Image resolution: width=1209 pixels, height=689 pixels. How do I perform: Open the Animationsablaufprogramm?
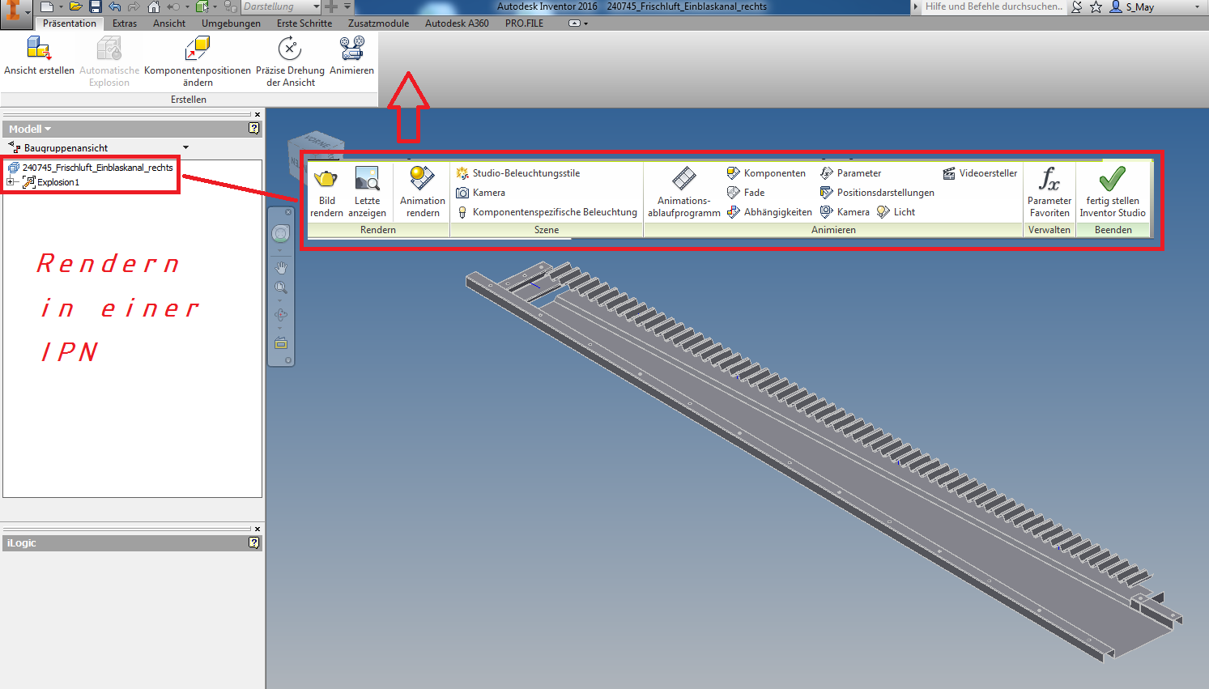683,192
